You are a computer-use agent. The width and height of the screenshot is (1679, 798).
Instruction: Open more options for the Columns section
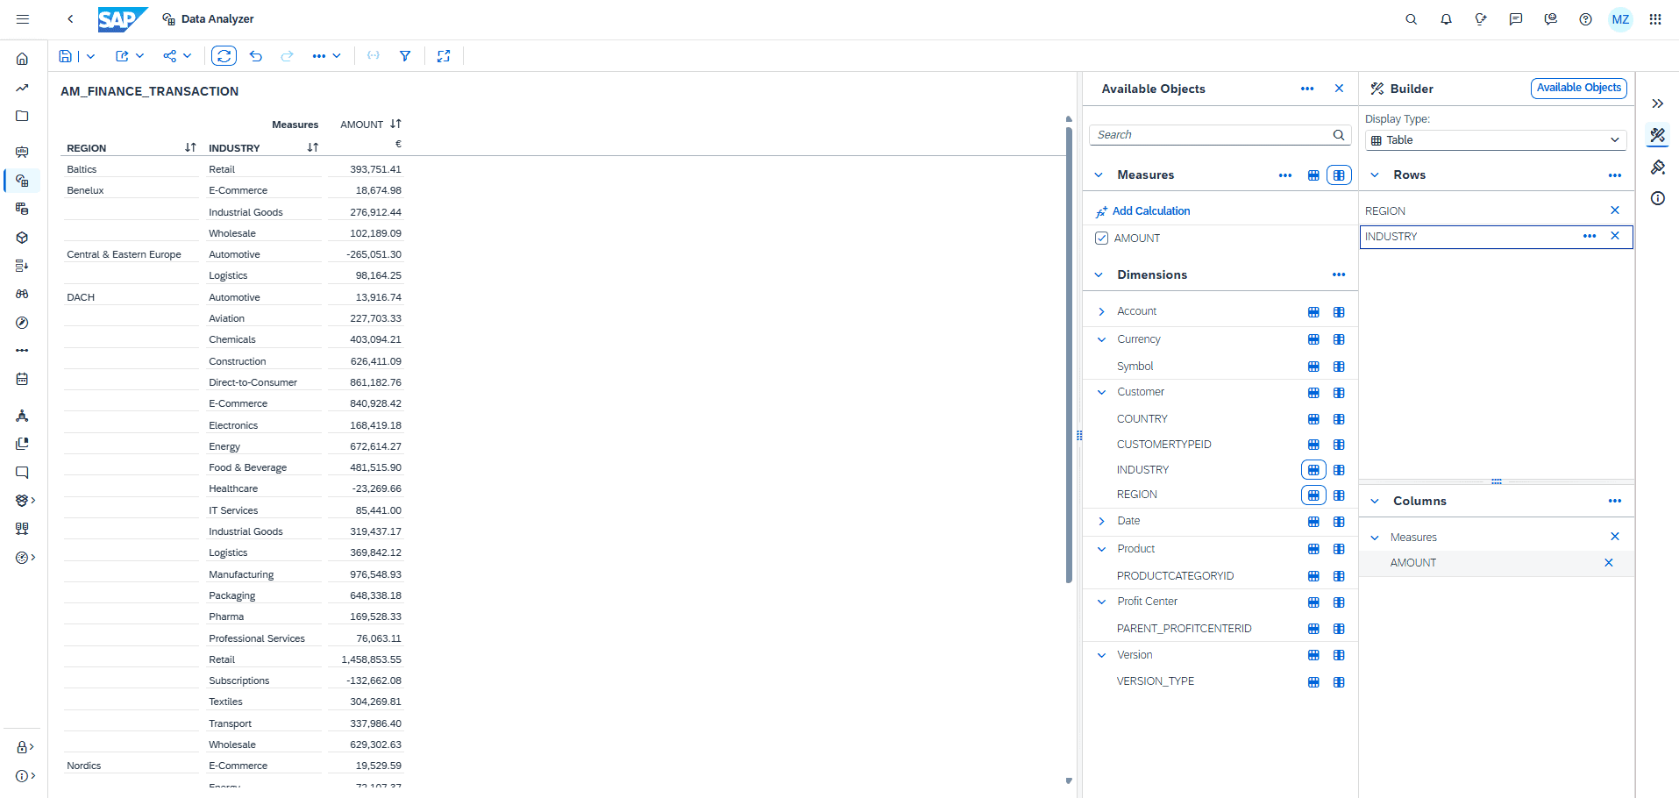point(1615,501)
